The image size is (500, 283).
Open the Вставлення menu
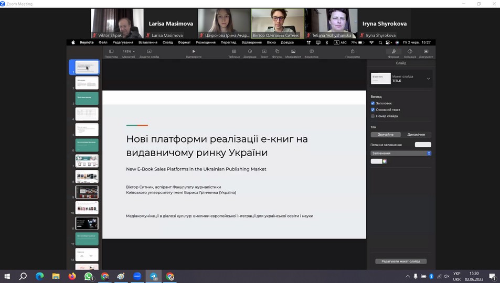pyautogui.click(x=148, y=42)
